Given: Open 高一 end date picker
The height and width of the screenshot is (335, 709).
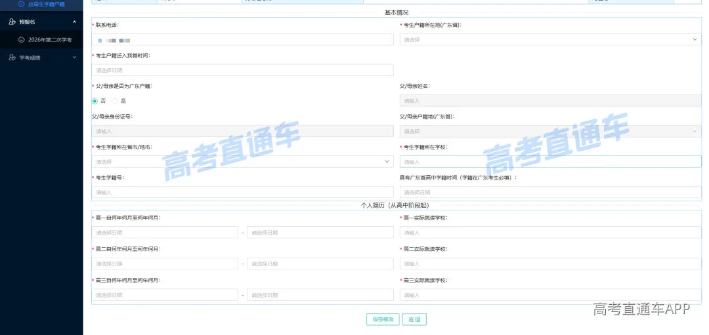Looking at the screenshot, I should (320, 233).
